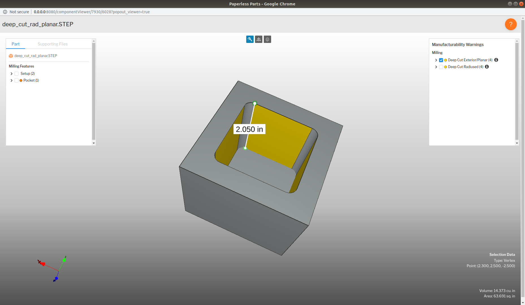Click the orange part file icon
Screen dimensions: 525x305
pyautogui.click(x=11, y=56)
